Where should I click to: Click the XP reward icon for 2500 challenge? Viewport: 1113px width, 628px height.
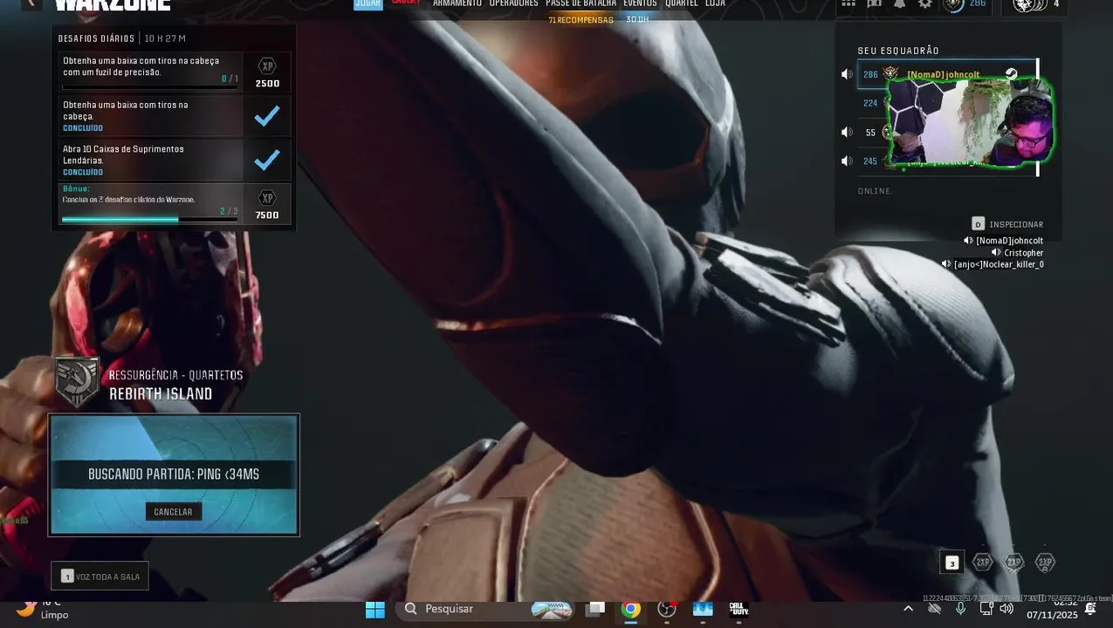pos(267,66)
